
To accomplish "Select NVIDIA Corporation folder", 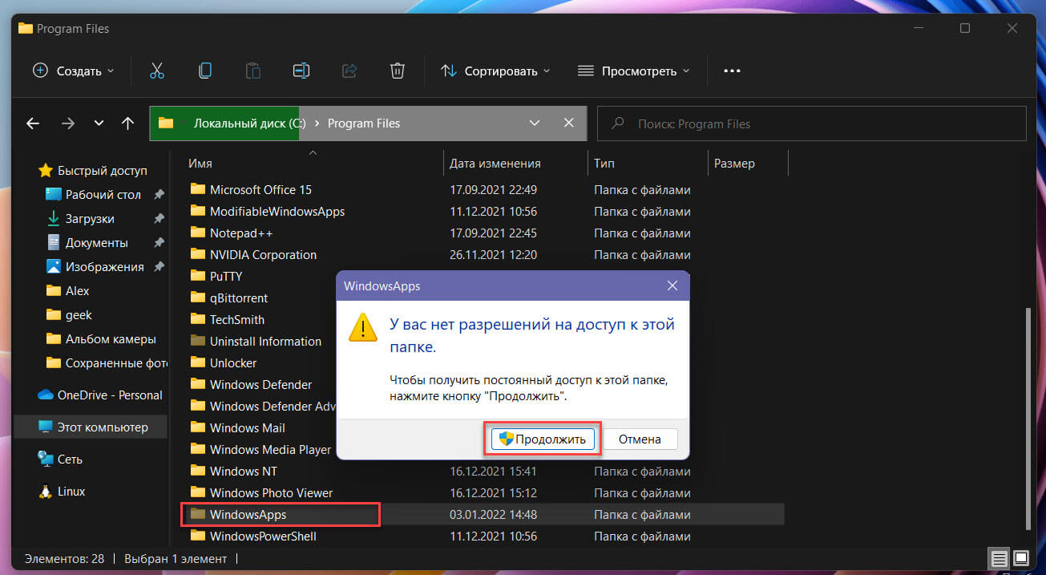I will pyautogui.click(x=263, y=255).
